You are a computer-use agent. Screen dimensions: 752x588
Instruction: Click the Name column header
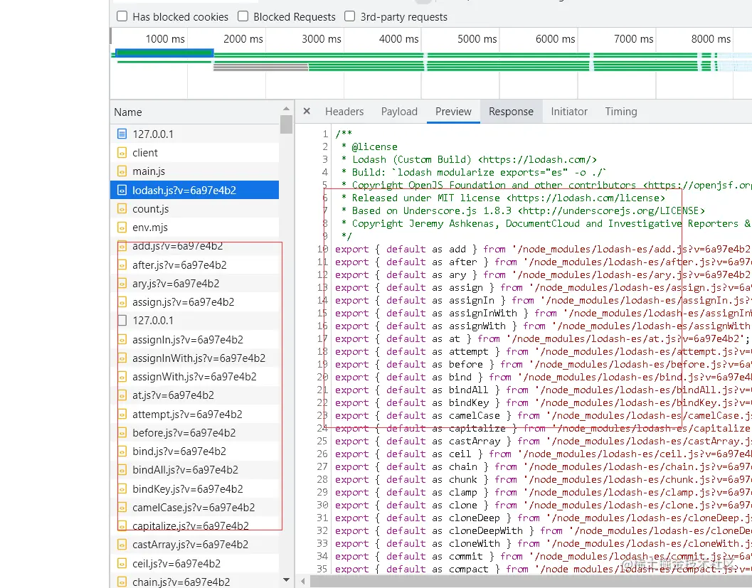coord(128,112)
